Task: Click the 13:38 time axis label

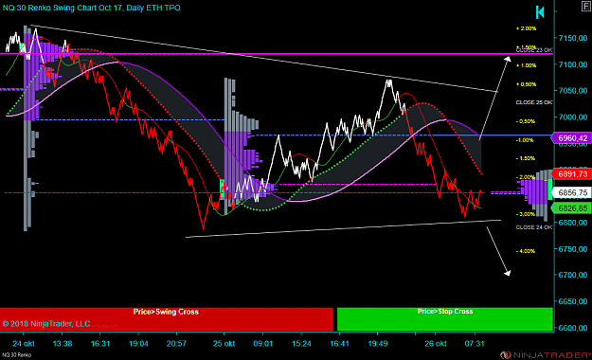Action: (x=63, y=344)
